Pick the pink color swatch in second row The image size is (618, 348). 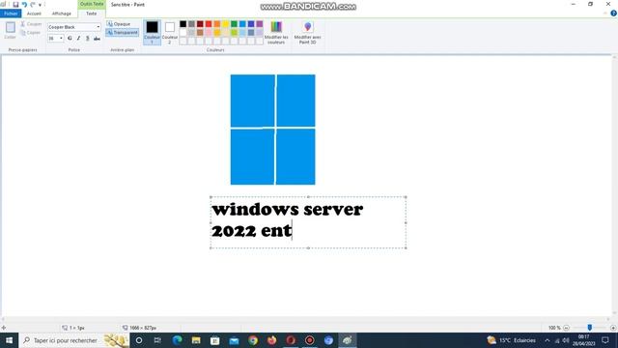tap(209, 32)
